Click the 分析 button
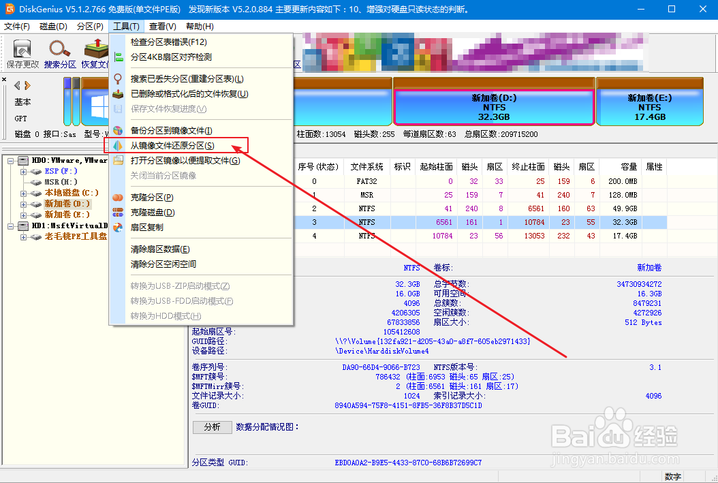Screen dimensions: 718x483 coord(212,427)
